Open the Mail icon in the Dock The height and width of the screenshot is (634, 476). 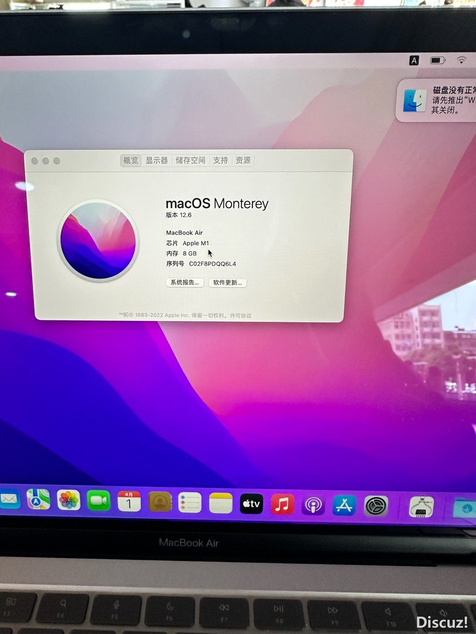point(9,500)
